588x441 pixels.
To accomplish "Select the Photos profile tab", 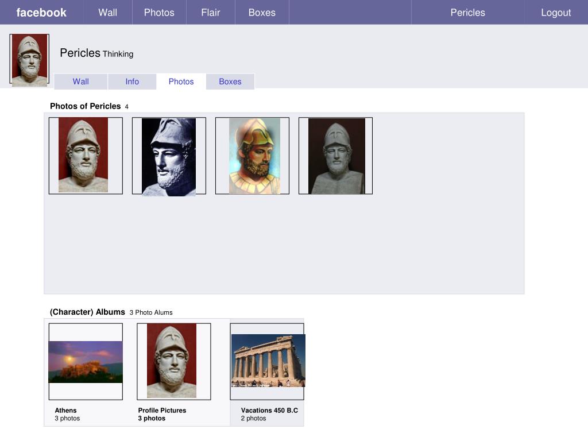I will click(181, 82).
